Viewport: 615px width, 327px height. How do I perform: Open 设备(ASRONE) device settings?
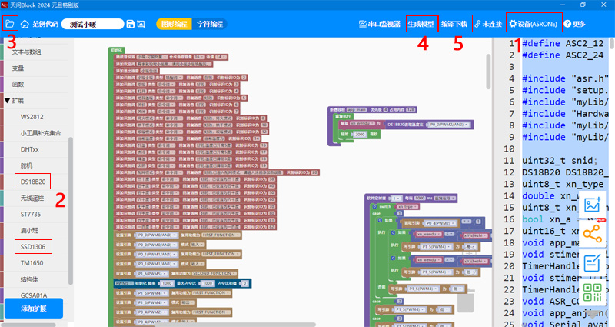[534, 24]
